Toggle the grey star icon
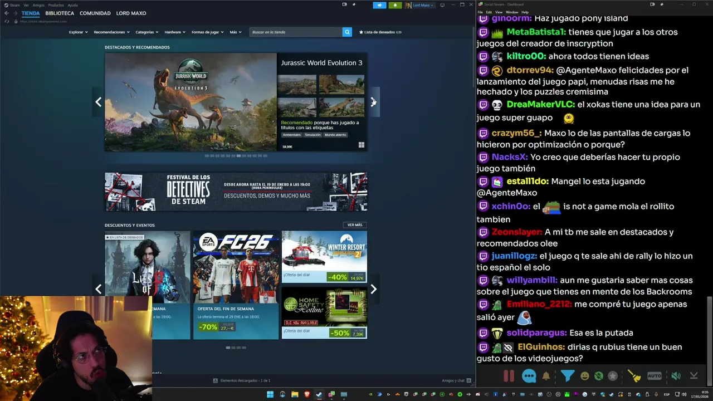Image resolution: width=713 pixels, height=401 pixels. point(613,376)
